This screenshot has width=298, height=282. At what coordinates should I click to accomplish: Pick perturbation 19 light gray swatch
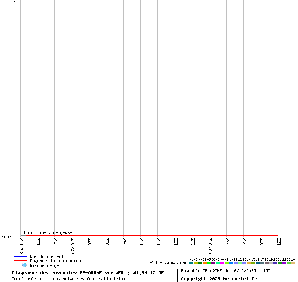click(271, 263)
